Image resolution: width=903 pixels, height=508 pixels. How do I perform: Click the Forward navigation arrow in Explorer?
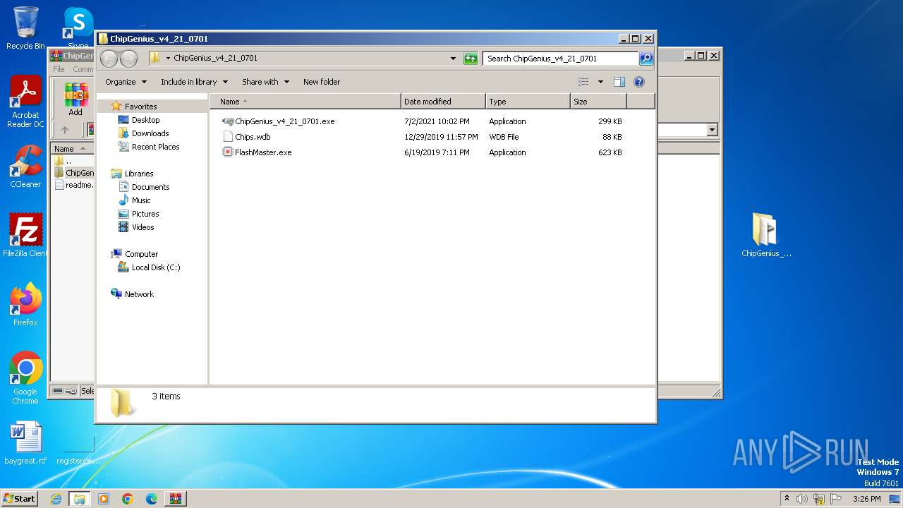point(128,59)
